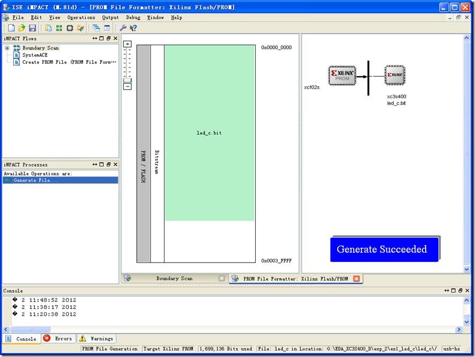Switch to the Boundary Scan tab
The width and height of the screenshot is (475, 357).
(174, 279)
